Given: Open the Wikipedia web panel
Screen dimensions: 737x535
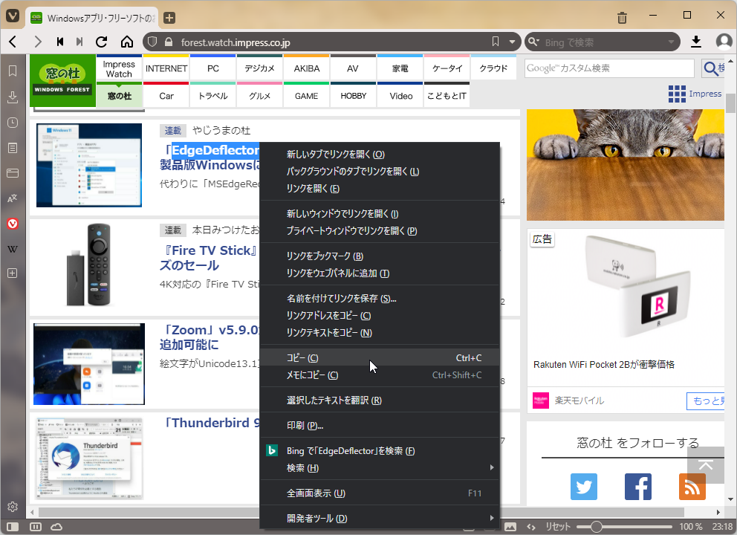Looking at the screenshot, I should tap(12, 248).
